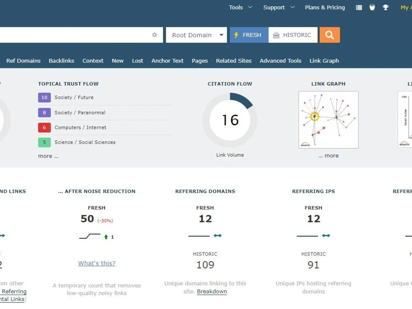
Task: Open the Link Graph thumbnail image
Action: point(328,120)
